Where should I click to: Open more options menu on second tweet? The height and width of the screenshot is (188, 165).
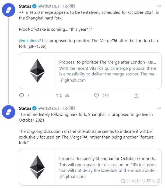(x=159, y=108)
